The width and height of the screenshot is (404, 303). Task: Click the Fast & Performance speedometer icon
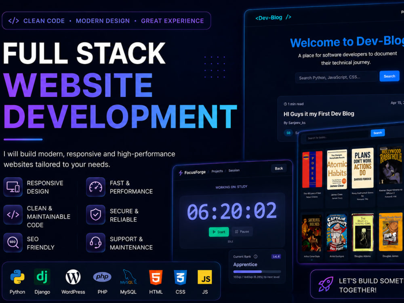(x=96, y=187)
